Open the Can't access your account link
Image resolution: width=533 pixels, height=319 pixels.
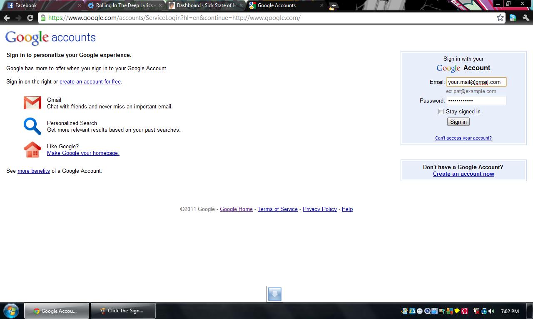(463, 138)
